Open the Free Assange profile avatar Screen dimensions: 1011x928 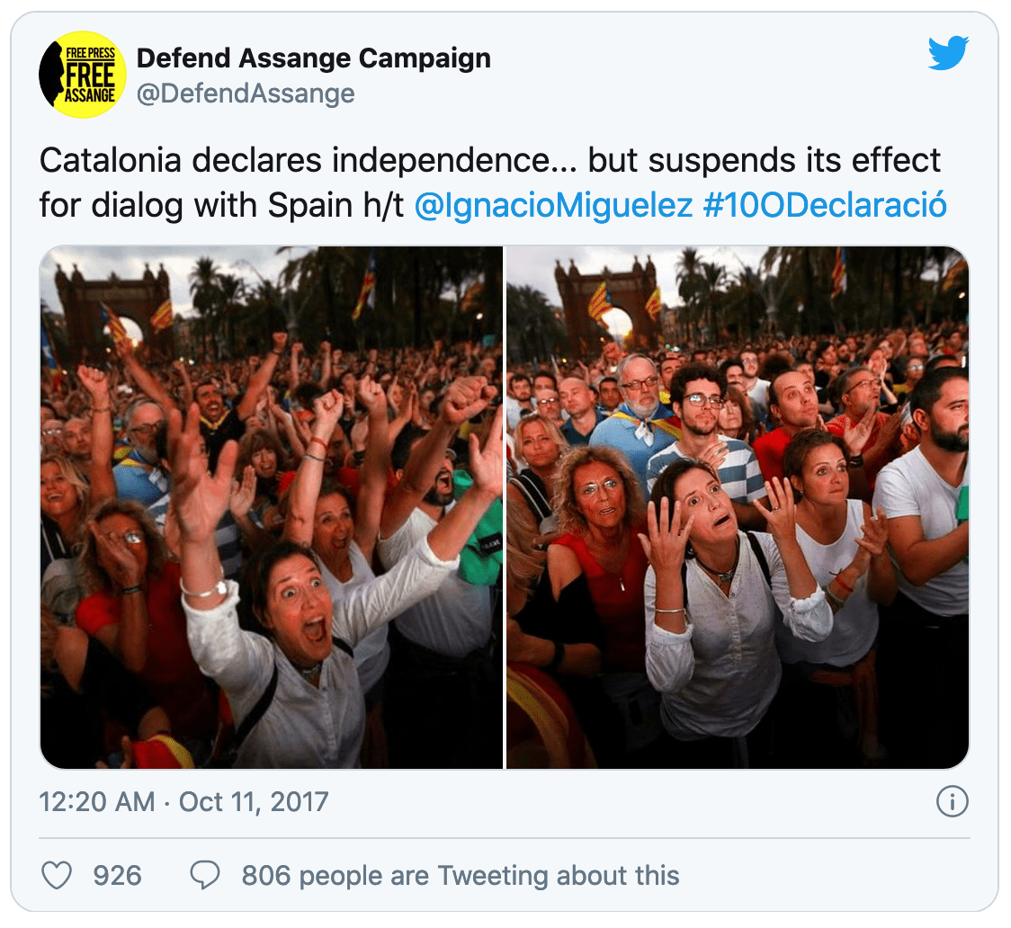(x=82, y=75)
